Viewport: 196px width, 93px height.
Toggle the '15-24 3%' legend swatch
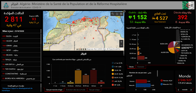[113, 70]
